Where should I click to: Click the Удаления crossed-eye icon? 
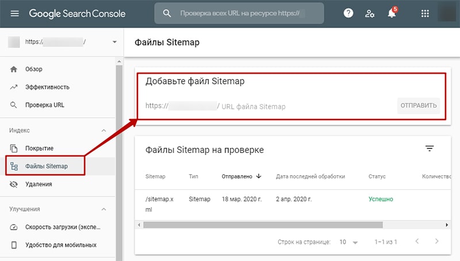pyautogui.click(x=13, y=184)
